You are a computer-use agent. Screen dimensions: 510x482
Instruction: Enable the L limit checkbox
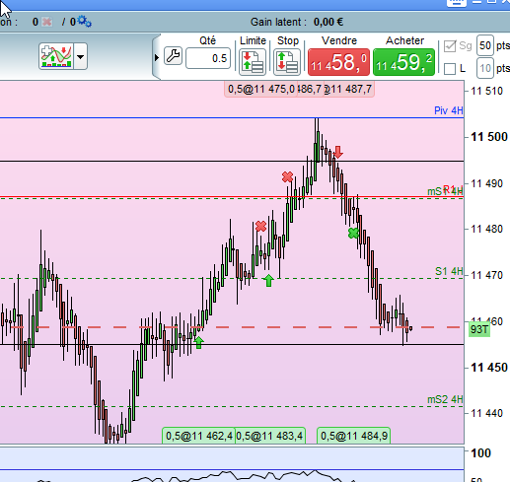(x=450, y=69)
